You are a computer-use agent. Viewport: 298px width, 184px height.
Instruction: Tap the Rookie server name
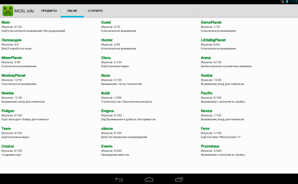click(207, 75)
